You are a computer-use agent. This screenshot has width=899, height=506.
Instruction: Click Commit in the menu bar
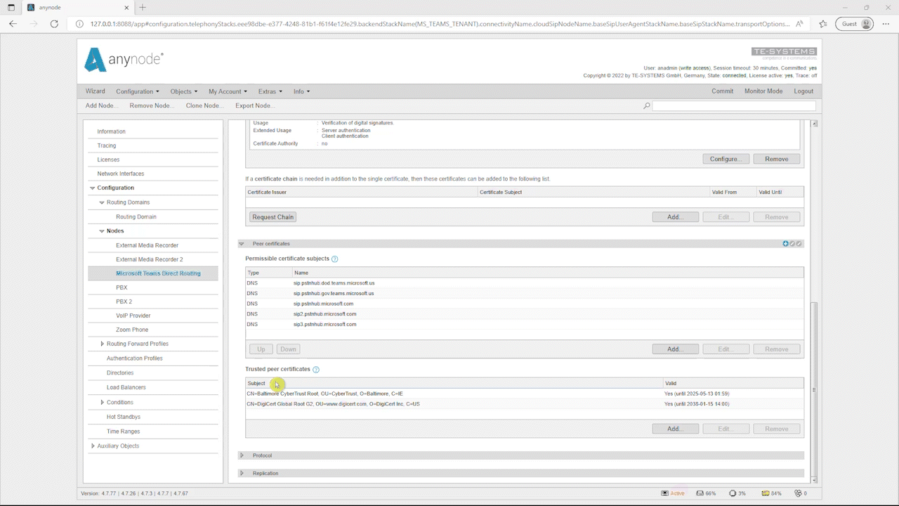pyautogui.click(x=722, y=91)
